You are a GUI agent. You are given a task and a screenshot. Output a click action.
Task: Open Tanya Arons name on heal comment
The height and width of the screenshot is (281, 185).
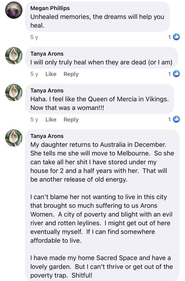coord(47,54)
